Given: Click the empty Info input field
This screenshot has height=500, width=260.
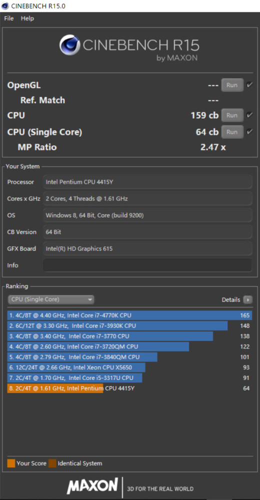Looking at the screenshot, I should (x=147, y=265).
